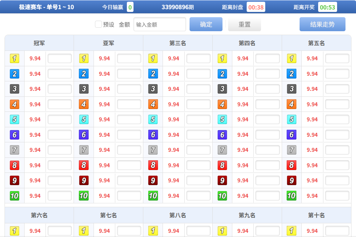The width and height of the screenshot is (356, 237).
Task: Click the 输入金额 amount input field
Action: tap(159, 24)
